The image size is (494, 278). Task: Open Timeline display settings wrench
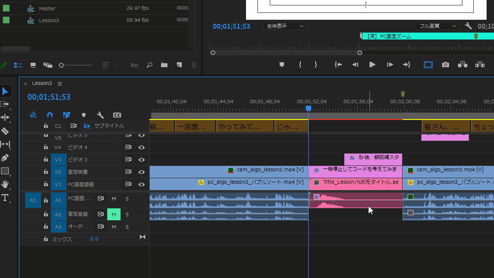[x=100, y=115]
